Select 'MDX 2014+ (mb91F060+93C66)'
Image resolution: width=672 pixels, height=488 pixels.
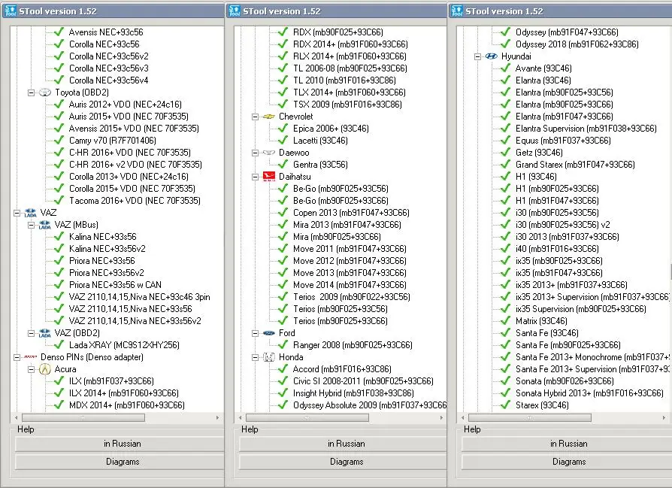point(127,405)
